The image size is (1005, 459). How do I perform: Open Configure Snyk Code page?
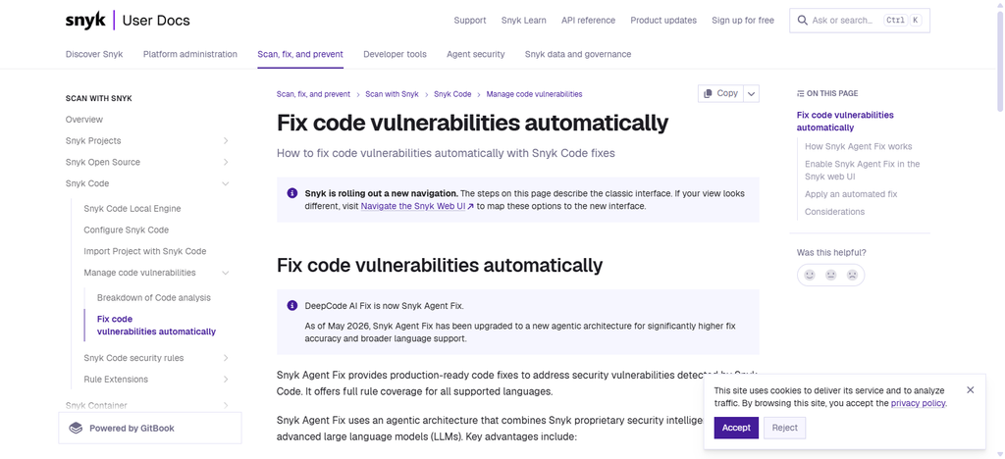coord(127,229)
